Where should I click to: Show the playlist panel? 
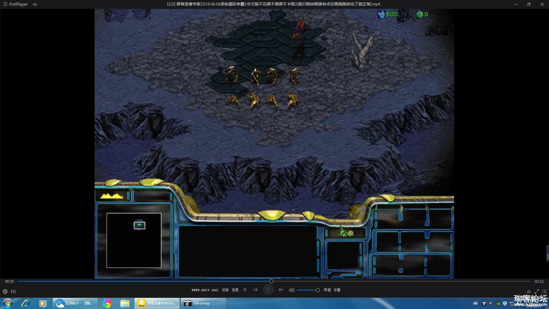click(x=544, y=292)
